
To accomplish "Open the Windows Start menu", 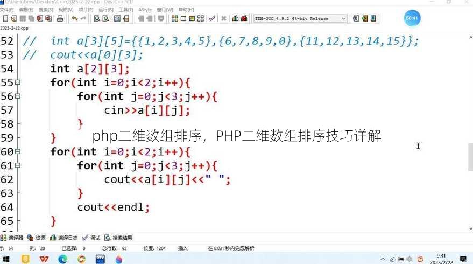I will (x=6, y=259).
